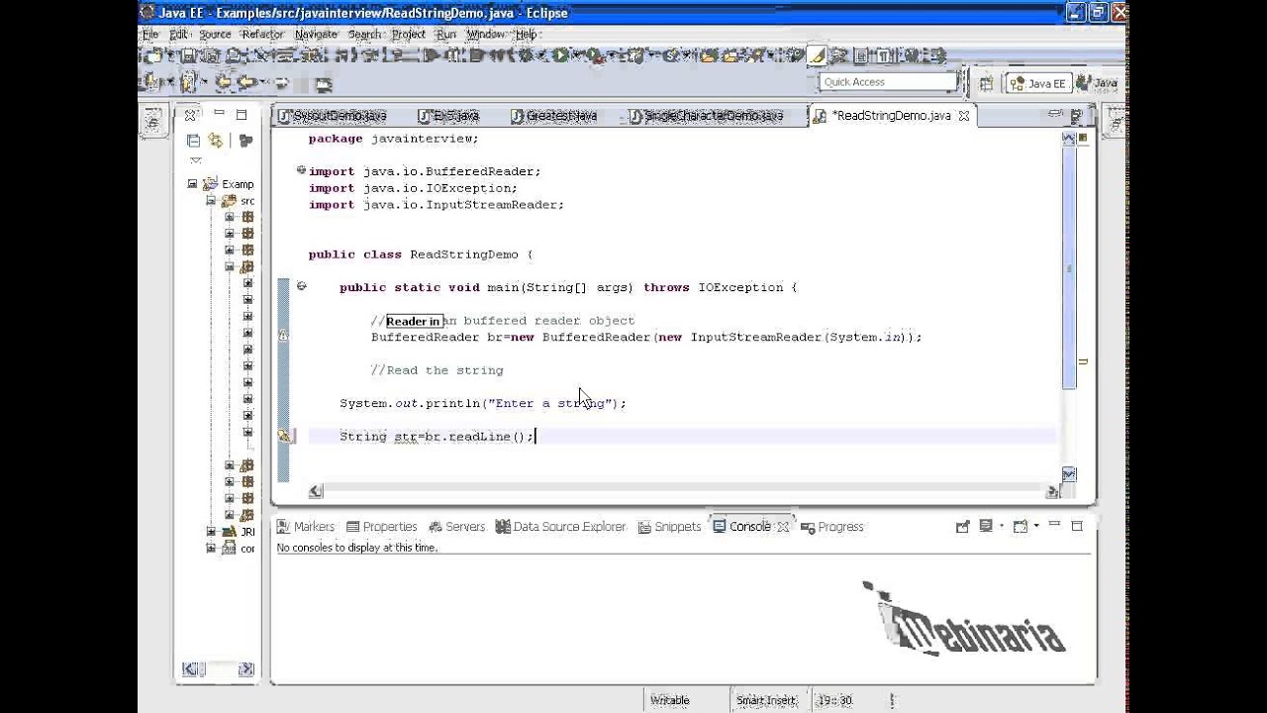Collapse the src folder node

tap(211, 200)
